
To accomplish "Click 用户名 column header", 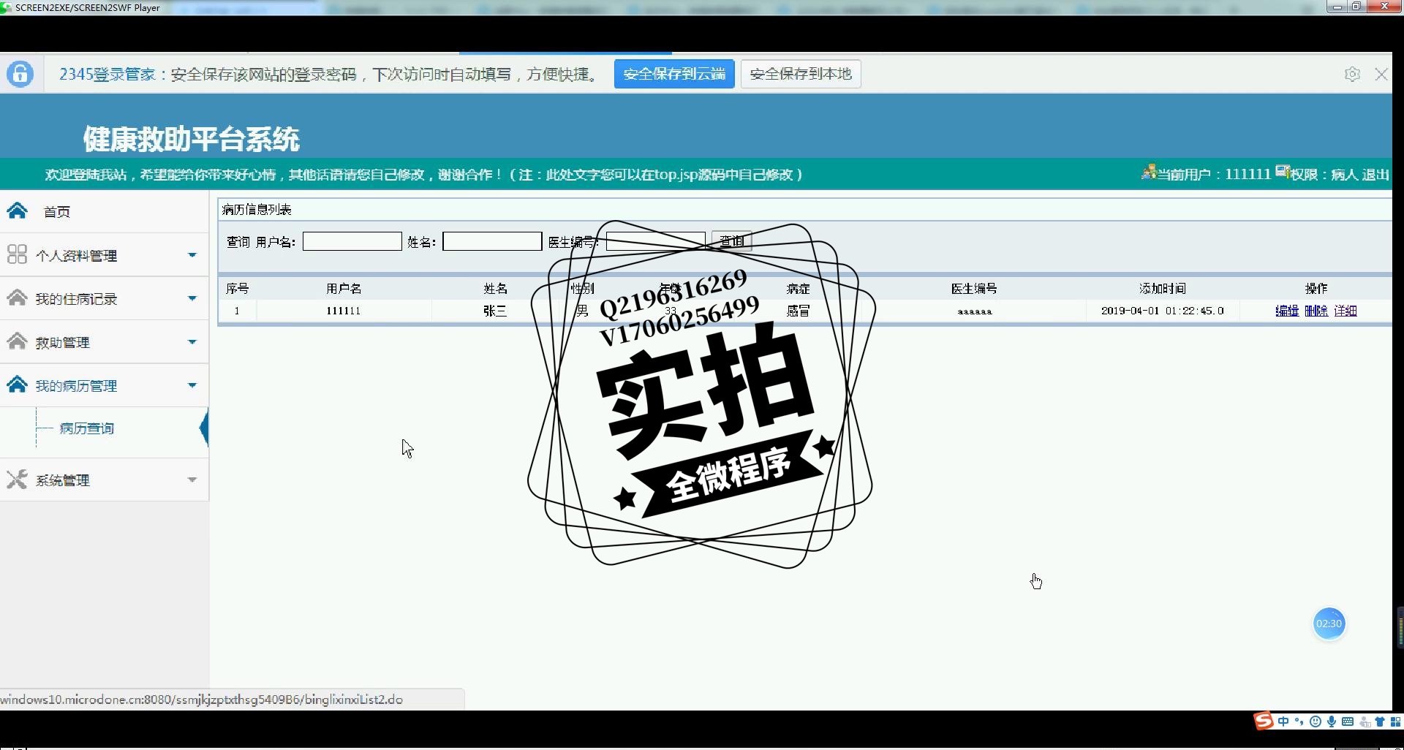I will coord(344,289).
